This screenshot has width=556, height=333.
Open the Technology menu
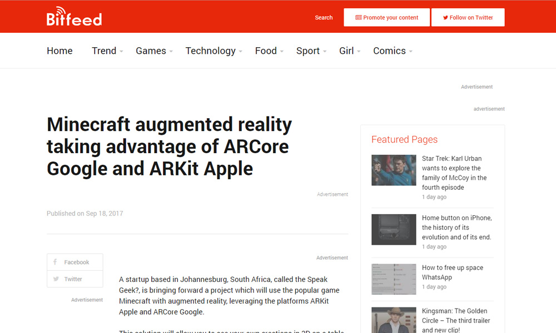click(211, 51)
